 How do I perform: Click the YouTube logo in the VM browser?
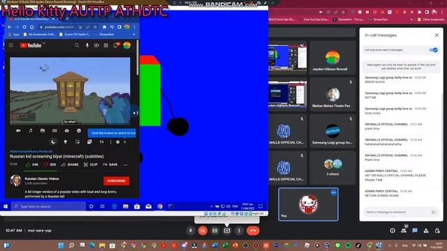(x=31, y=45)
